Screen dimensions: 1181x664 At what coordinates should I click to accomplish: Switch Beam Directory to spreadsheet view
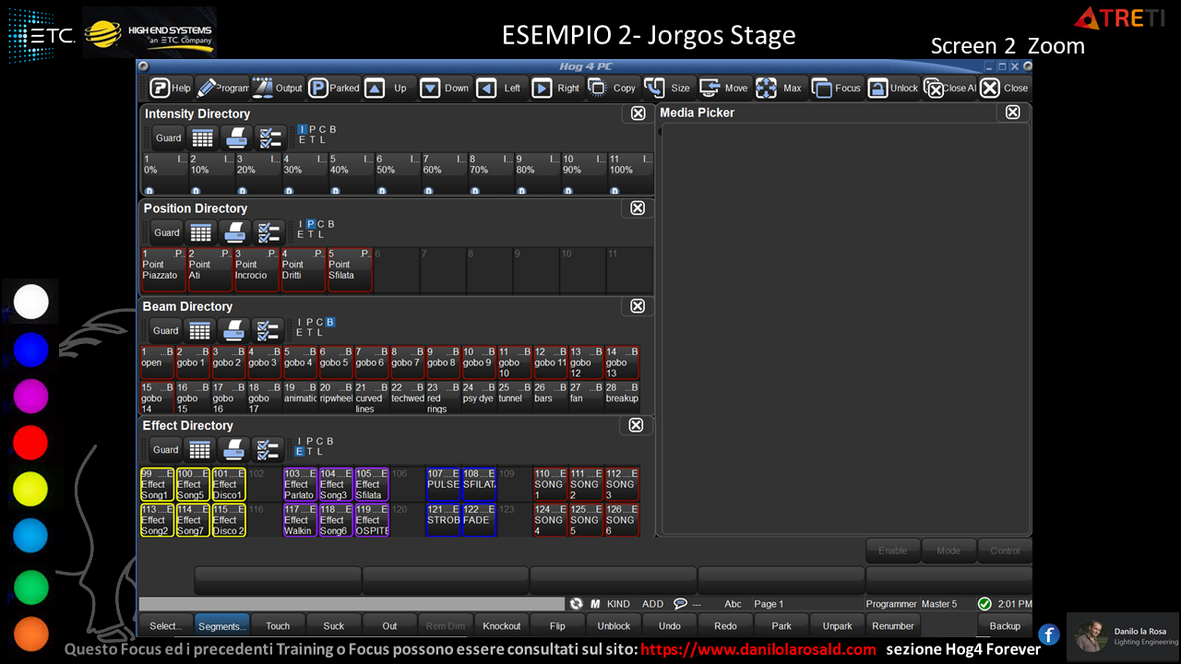(200, 330)
